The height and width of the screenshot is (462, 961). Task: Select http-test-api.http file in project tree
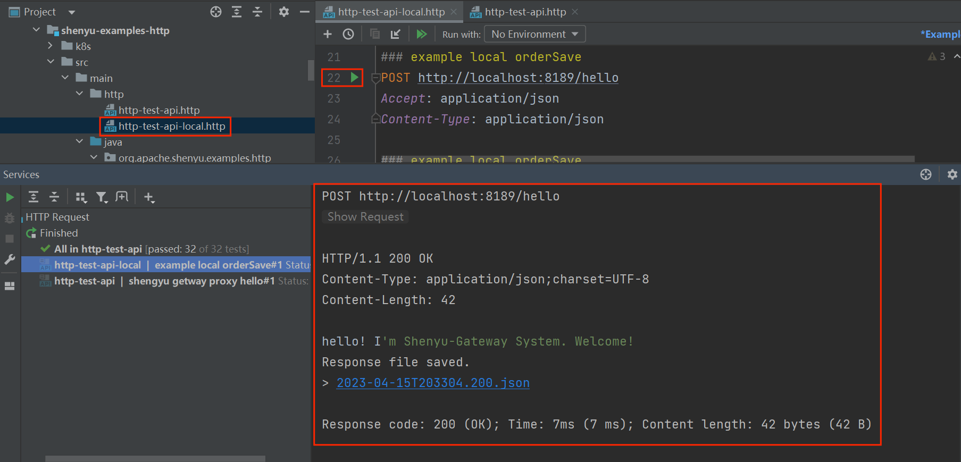[x=158, y=110]
